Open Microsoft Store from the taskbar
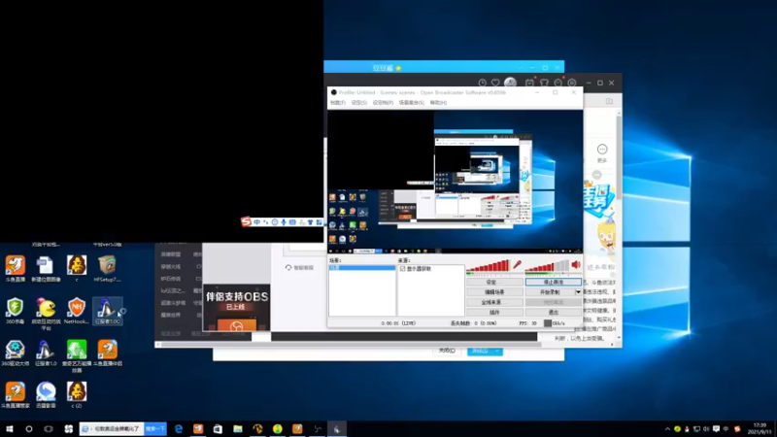The width and height of the screenshot is (777, 437). click(x=218, y=428)
